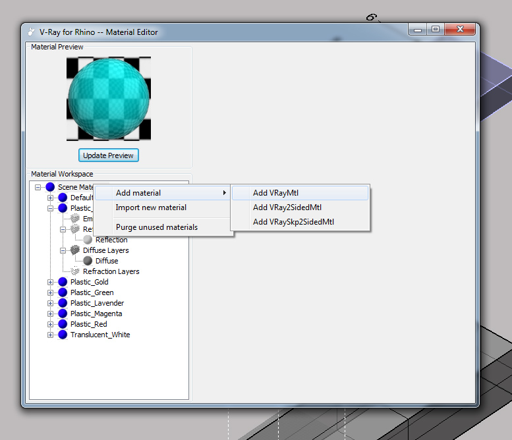Click the Refraction Layers stack icon
512x440 pixels.
coord(75,271)
